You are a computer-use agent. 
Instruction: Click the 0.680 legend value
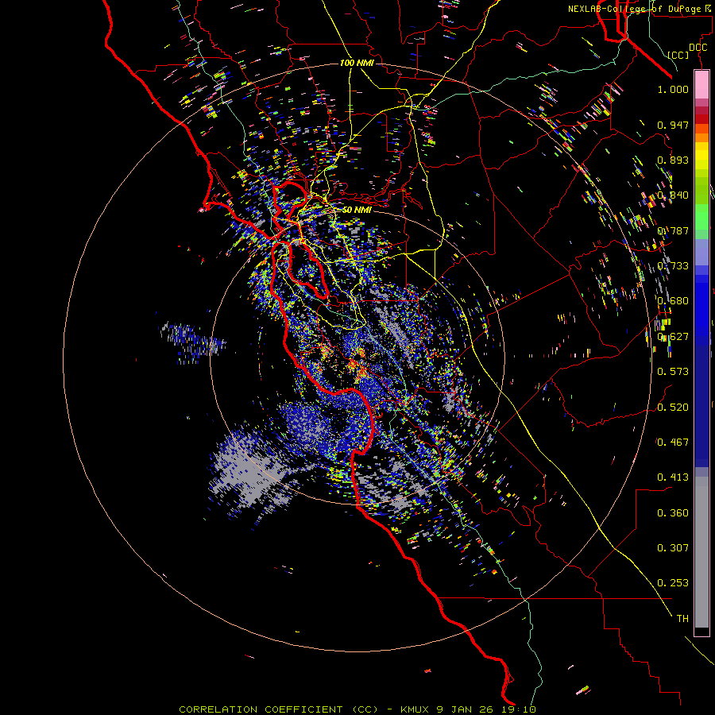point(673,301)
